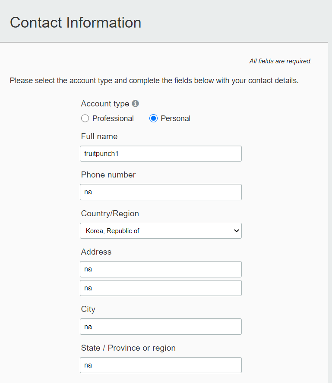Click the Address label text
This screenshot has width=332, height=383.
point(96,252)
